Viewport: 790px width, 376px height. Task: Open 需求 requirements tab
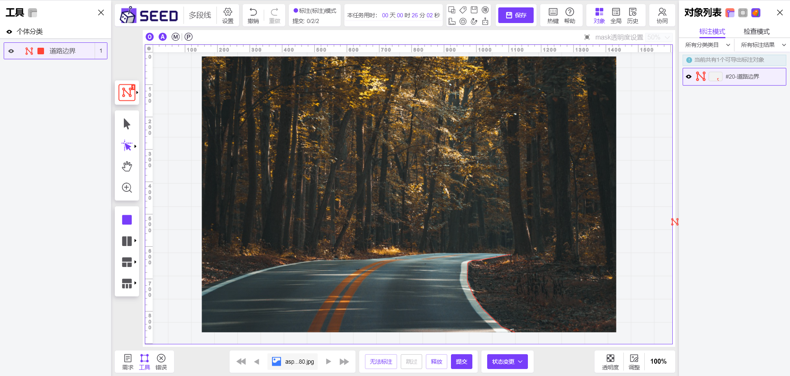point(128,361)
